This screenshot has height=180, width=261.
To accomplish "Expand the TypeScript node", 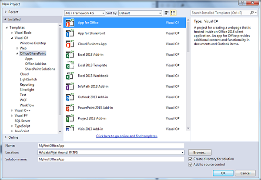I will point(12,126).
